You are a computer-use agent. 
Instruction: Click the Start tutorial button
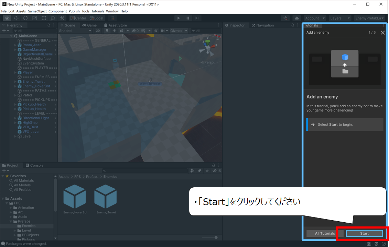coord(365,233)
